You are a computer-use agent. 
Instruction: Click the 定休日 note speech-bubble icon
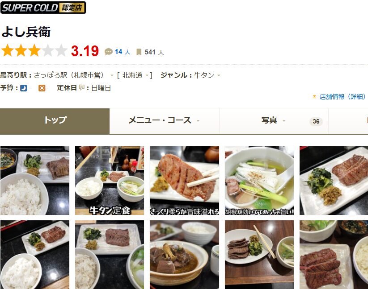coord(81,88)
